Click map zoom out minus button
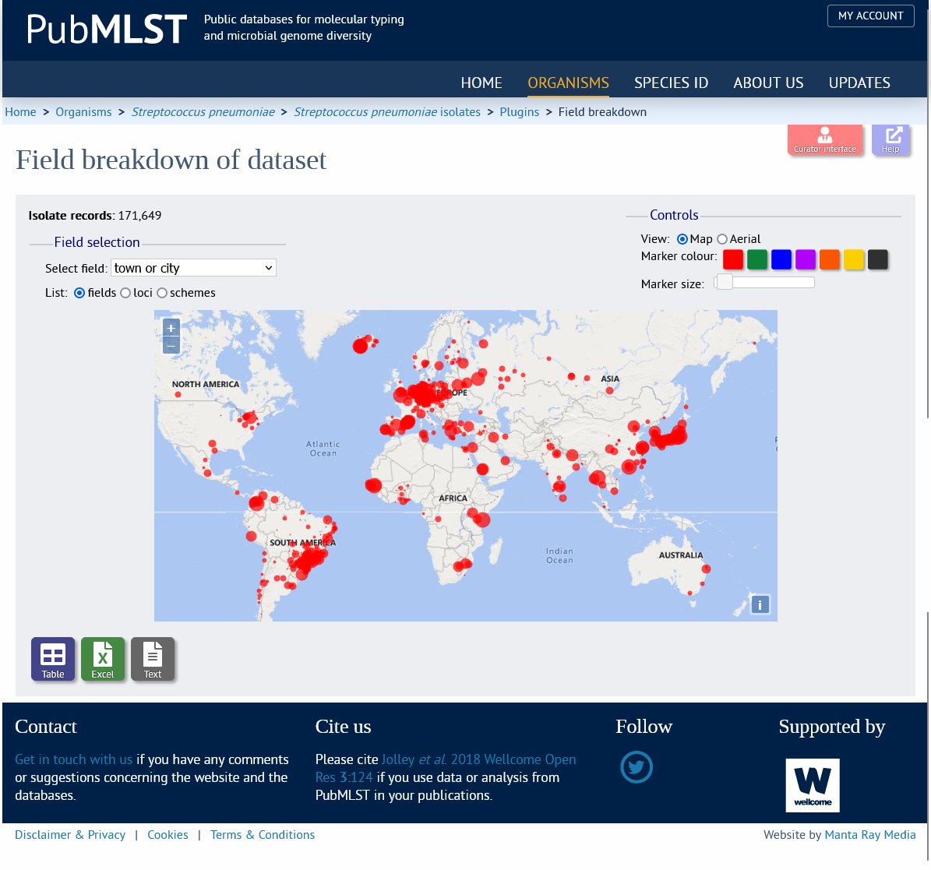 click(171, 345)
